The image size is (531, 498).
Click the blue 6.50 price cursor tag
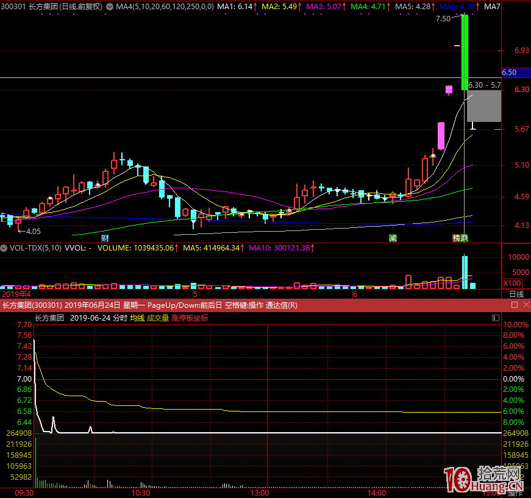pyautogui.click(x=516, y=73)
